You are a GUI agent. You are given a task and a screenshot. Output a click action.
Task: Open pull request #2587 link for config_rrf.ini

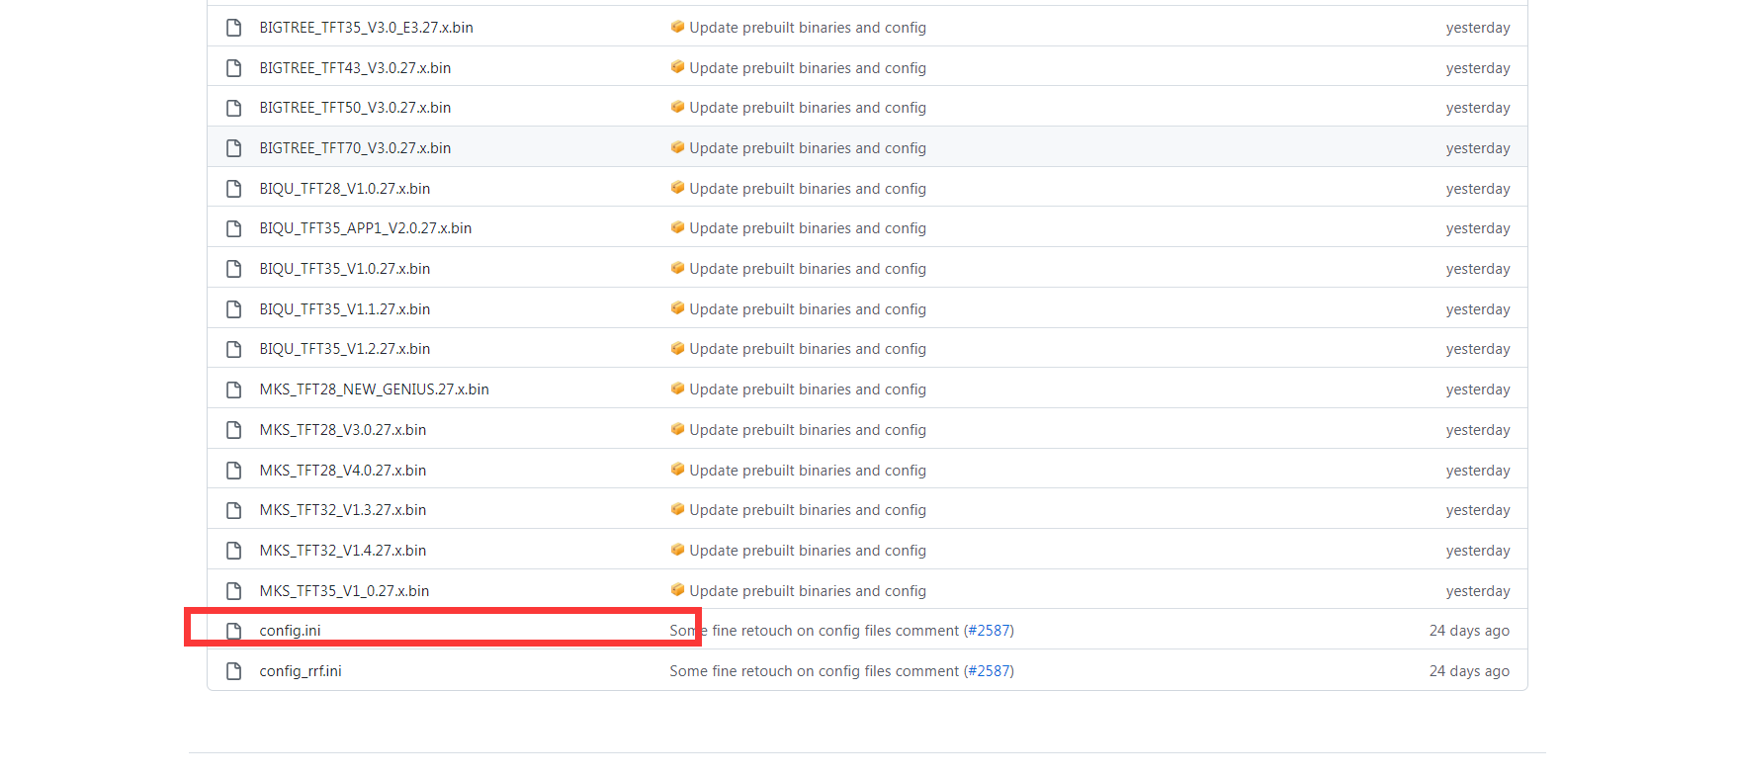tap(989, 671)
